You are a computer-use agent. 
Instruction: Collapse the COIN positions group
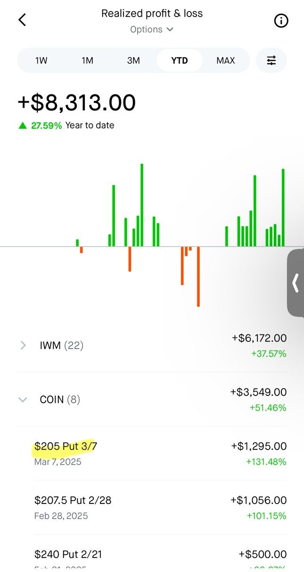pyautogui.click(x=152, y=400)
